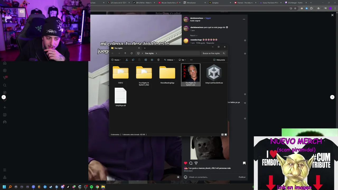Open the Ordenar sort dropdown
The width and height of the screenshot is (338, 190).
click(x=169, y=60)
